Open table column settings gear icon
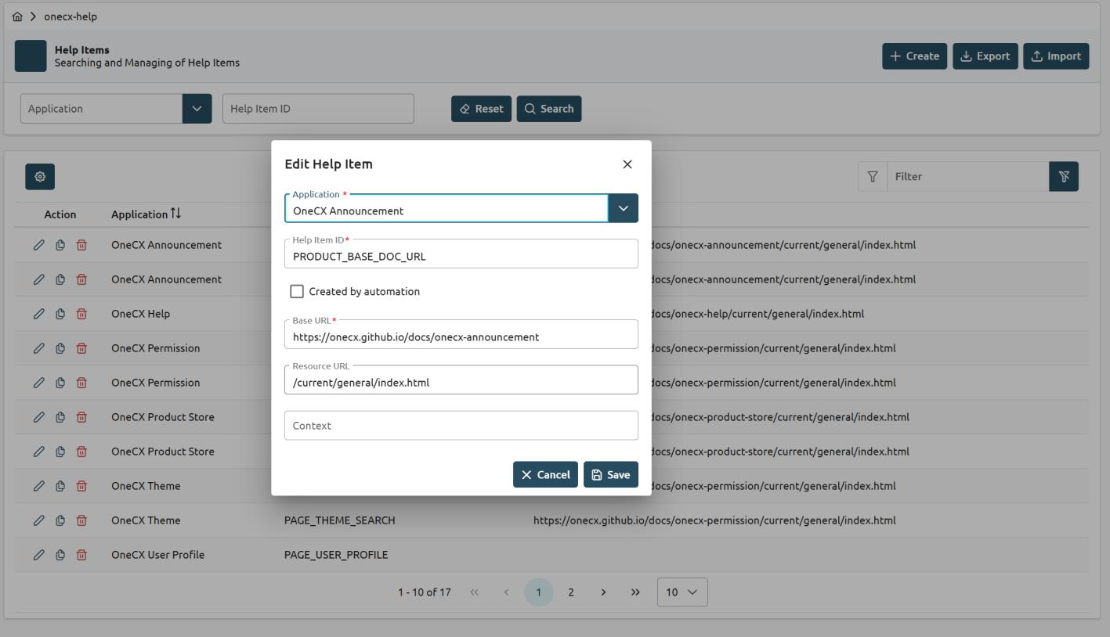The image size is (1110, 637). click(40, 177)
